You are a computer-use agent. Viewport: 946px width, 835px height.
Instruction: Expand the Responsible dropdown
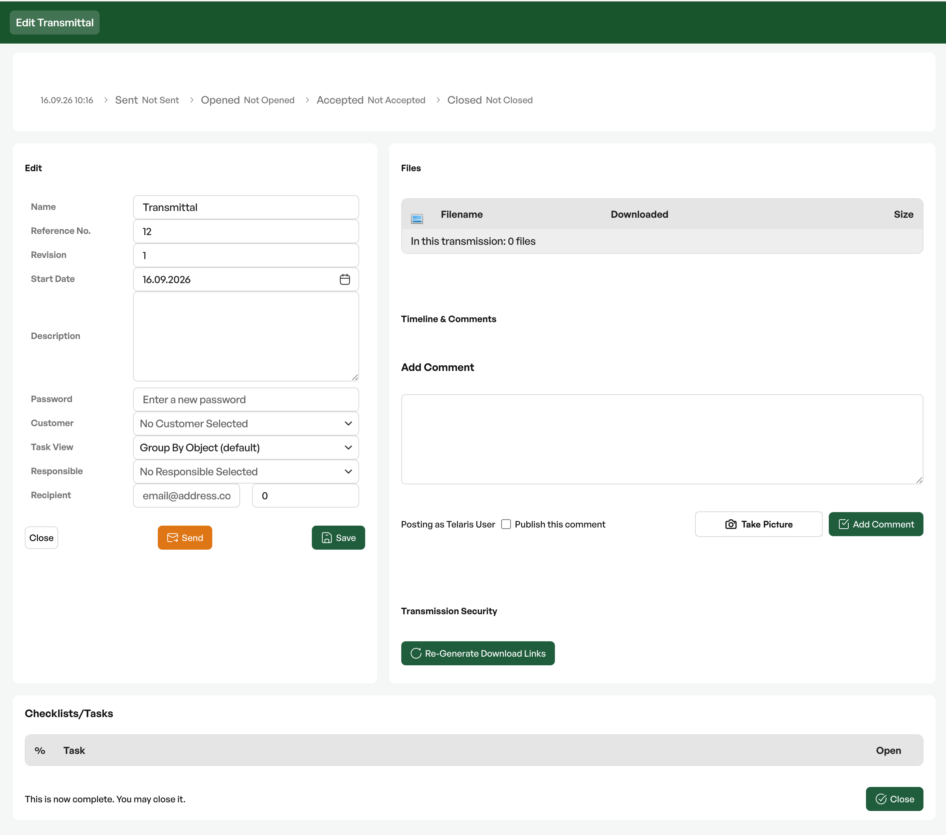(x=246, y=472)
